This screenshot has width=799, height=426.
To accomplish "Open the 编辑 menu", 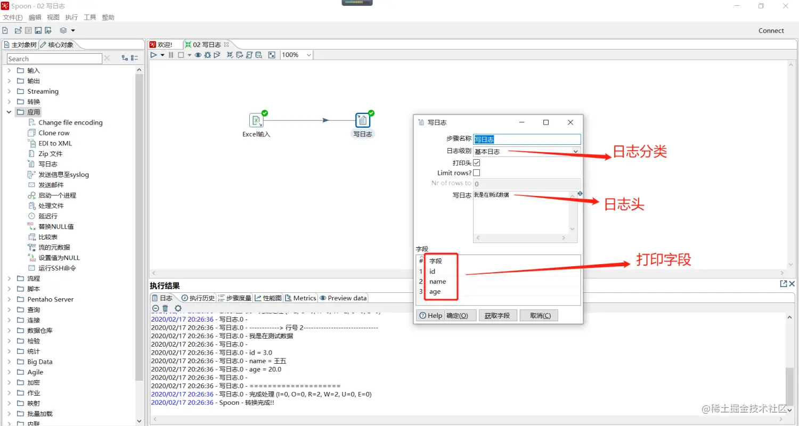I will pos(35,18).
